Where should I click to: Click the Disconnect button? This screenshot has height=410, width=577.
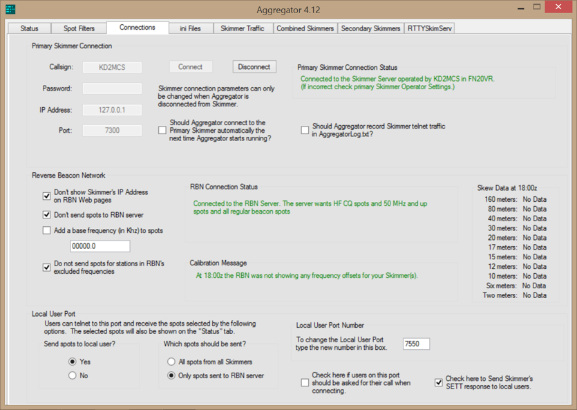tap(254, 67)
